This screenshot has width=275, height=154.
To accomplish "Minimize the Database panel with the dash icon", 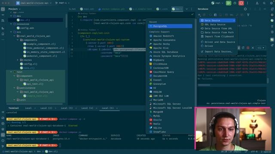I will (x=265, y=9).
